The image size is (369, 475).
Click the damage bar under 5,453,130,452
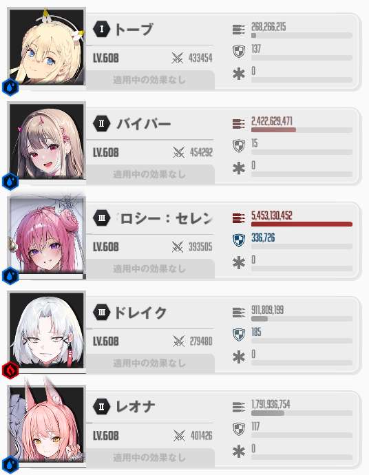[x=302, y=224]
